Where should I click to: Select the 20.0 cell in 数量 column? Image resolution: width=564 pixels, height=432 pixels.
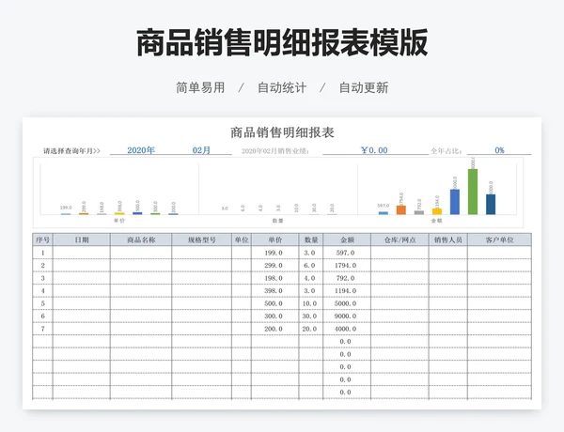(x=311, y=329)
